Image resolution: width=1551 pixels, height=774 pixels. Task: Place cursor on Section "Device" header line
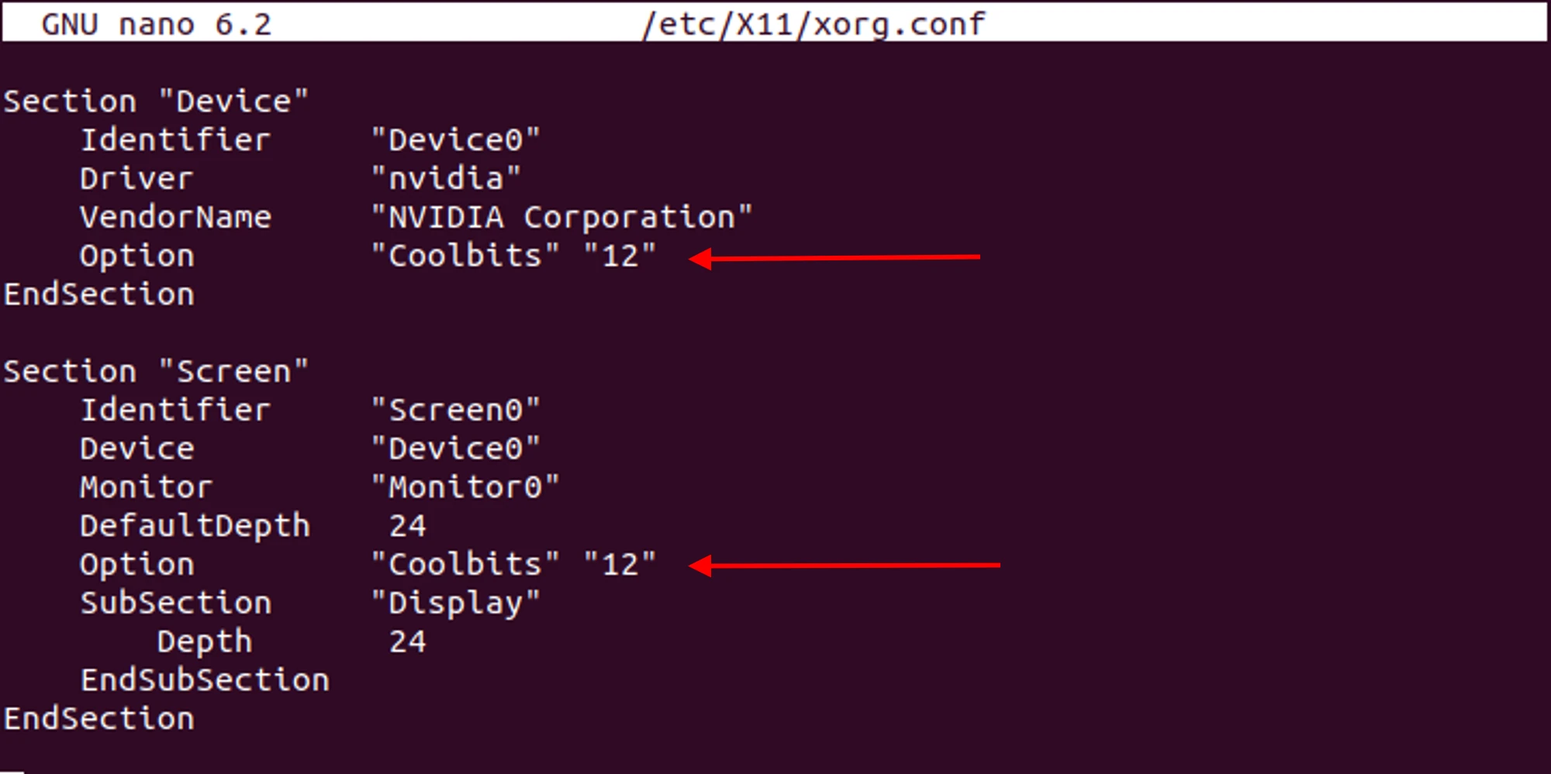[x=156, y=101]
